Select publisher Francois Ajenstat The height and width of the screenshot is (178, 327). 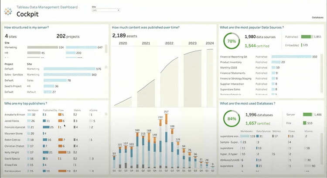(x=15, y=127)
